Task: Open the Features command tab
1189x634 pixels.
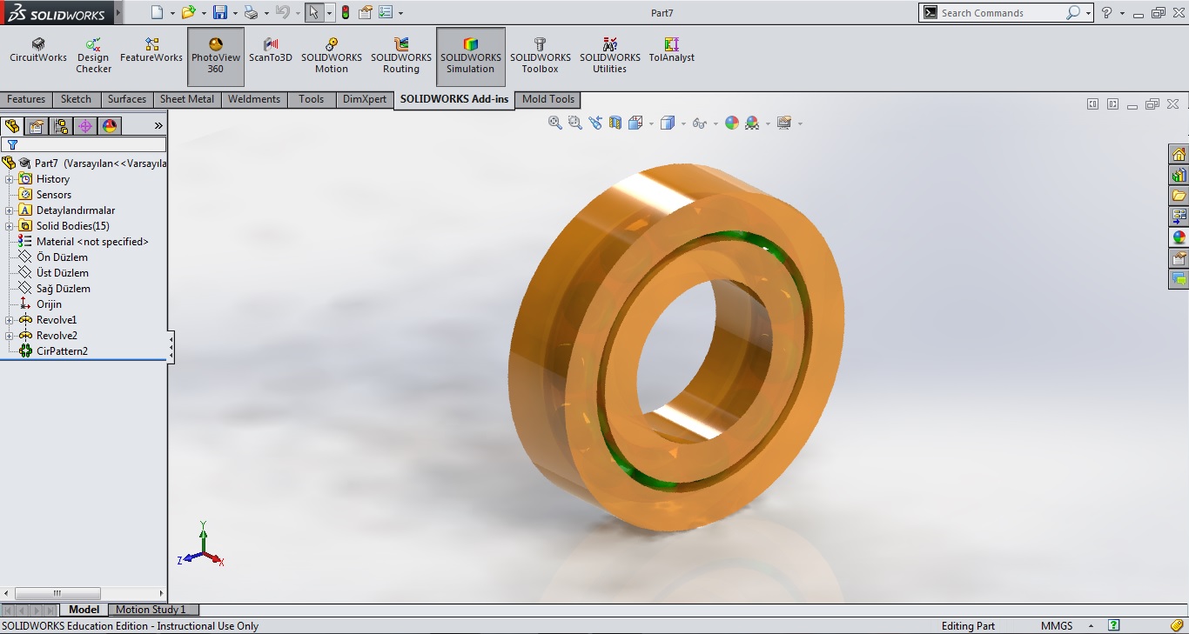Action: [26, 99]
